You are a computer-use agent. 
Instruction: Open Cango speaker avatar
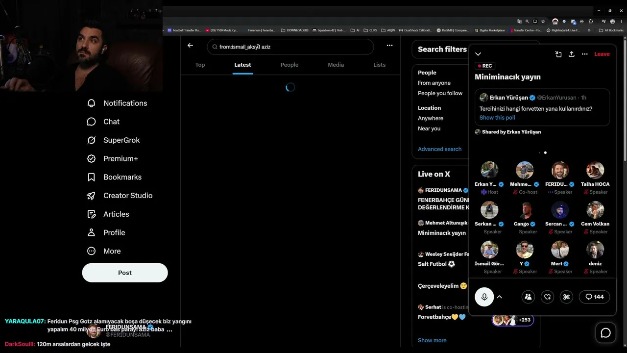coord(525,210)
